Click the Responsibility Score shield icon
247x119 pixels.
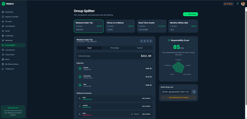tap(169, 40)
